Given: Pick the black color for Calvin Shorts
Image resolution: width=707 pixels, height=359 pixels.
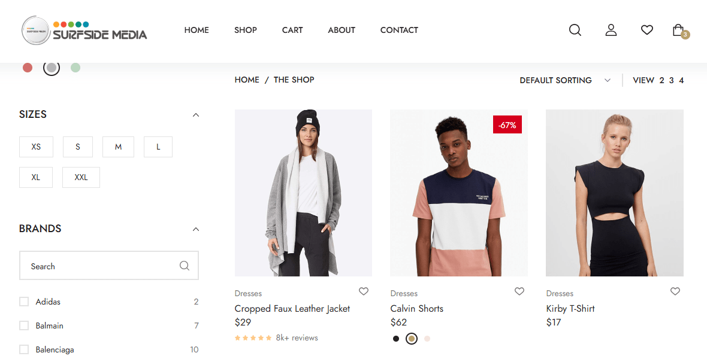Looking at the screenshot, I should tap(395, 339).
